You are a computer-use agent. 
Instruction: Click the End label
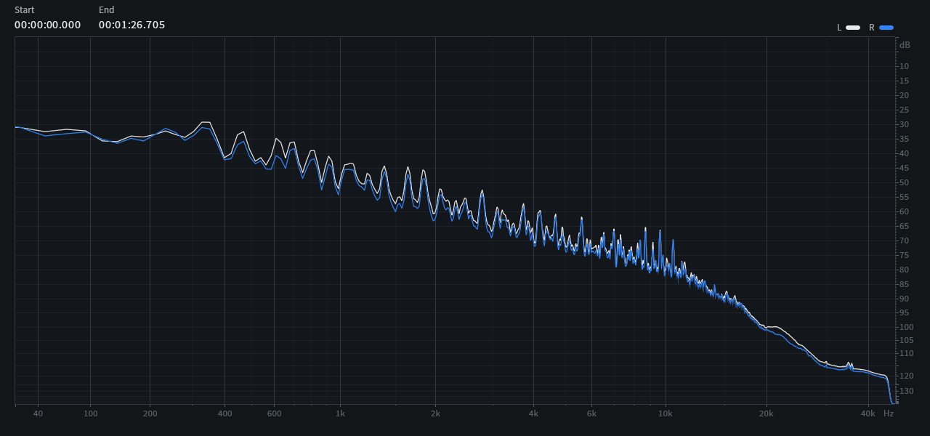point(106,10)
